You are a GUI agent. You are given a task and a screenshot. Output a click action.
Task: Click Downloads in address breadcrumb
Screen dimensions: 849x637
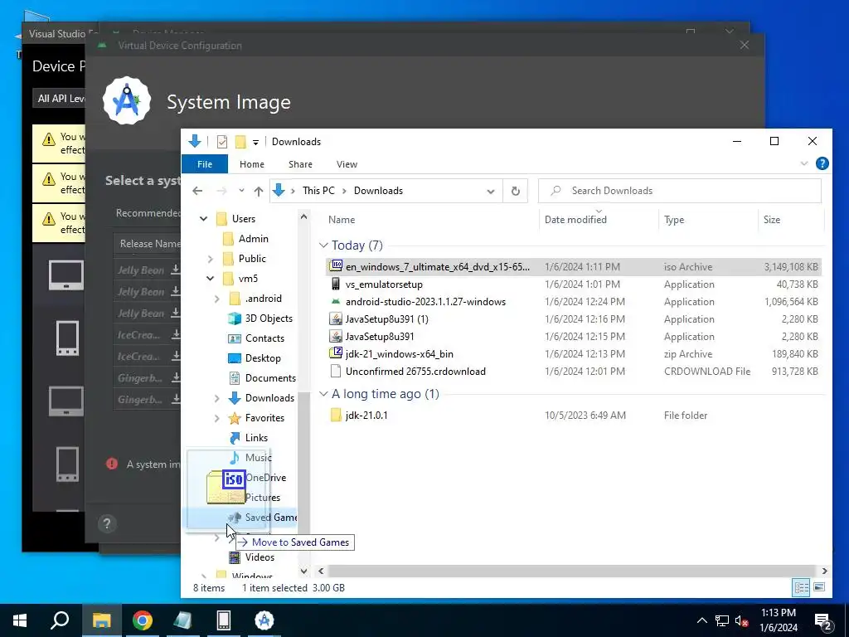(x=378, y=191)
